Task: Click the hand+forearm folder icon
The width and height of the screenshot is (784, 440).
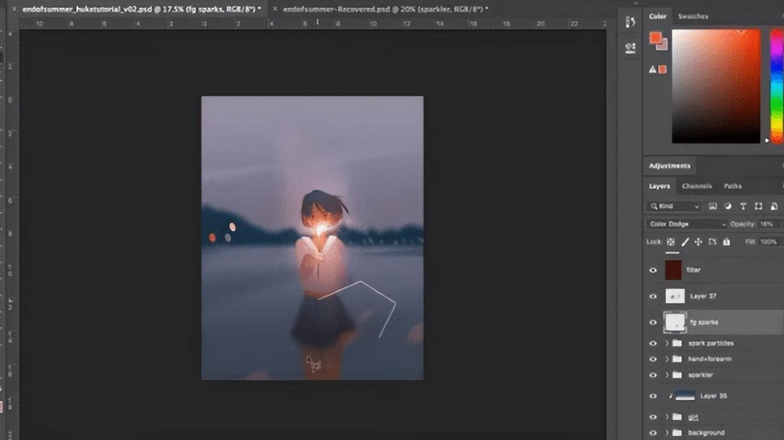Action: pyautogui.click(x=677, y=359)
